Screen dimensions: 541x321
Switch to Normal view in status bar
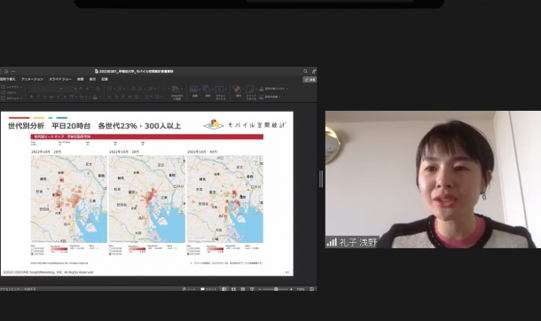coord(224,289)
